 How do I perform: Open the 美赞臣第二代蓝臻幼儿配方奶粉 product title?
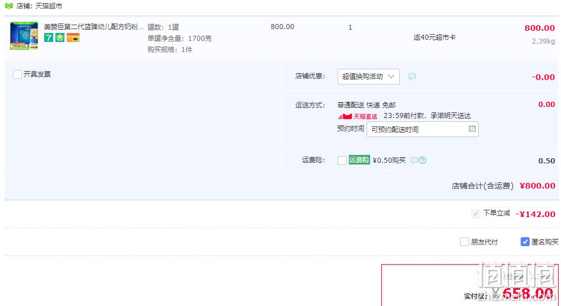point(93,27)
